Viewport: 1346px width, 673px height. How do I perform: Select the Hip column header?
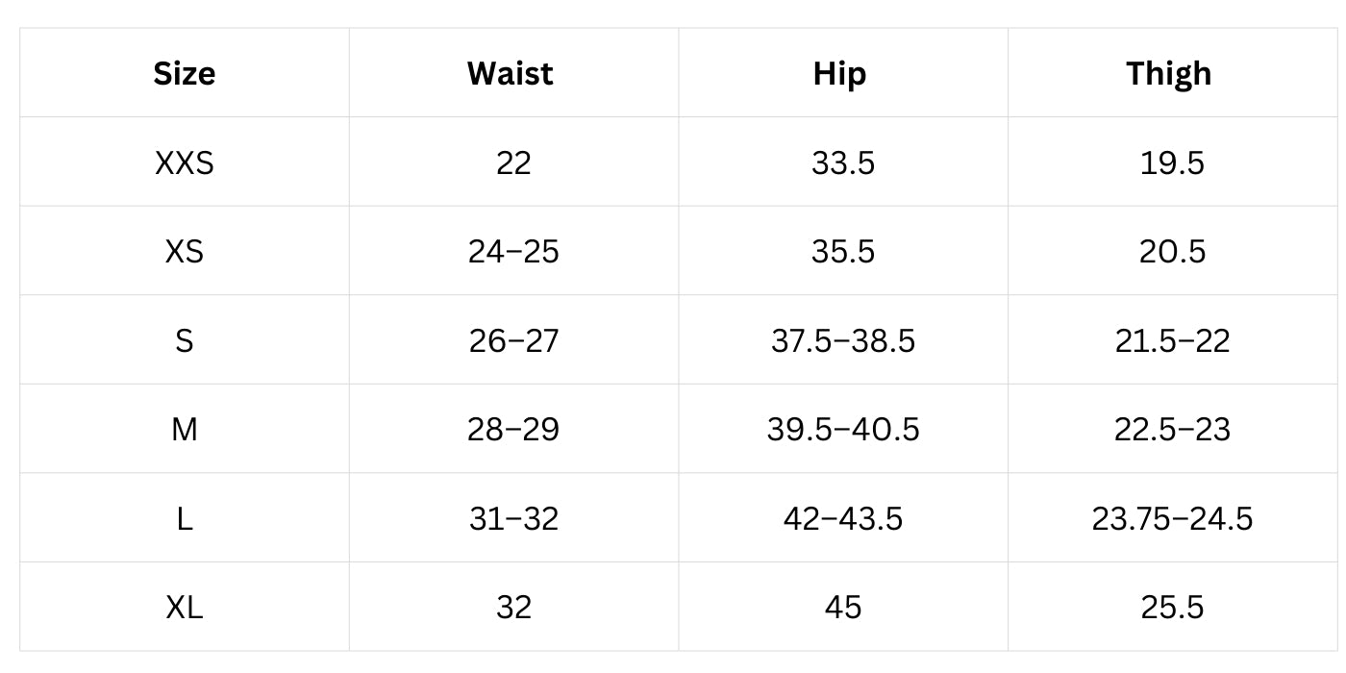coord(839,74)
